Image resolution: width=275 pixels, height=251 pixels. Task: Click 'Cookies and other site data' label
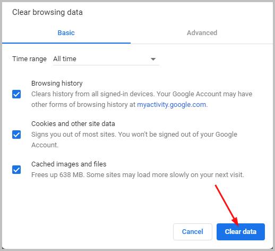pyautogui.click(x=73, y=124)
